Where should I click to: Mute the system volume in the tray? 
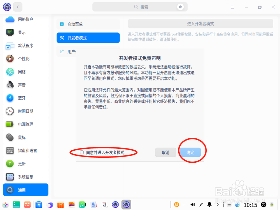(x=192, y=204)
